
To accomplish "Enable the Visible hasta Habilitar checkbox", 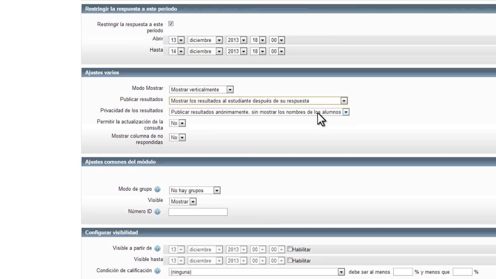I will point(290,260).
